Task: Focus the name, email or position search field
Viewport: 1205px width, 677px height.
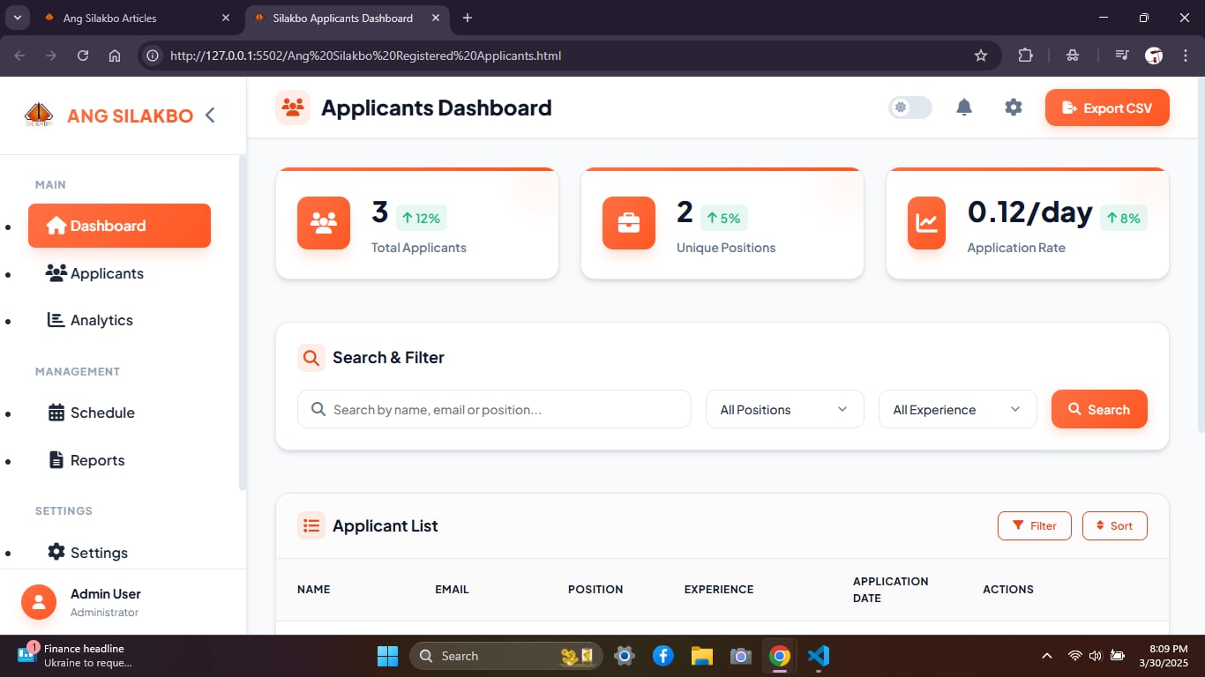Action: tap(494, 409)
